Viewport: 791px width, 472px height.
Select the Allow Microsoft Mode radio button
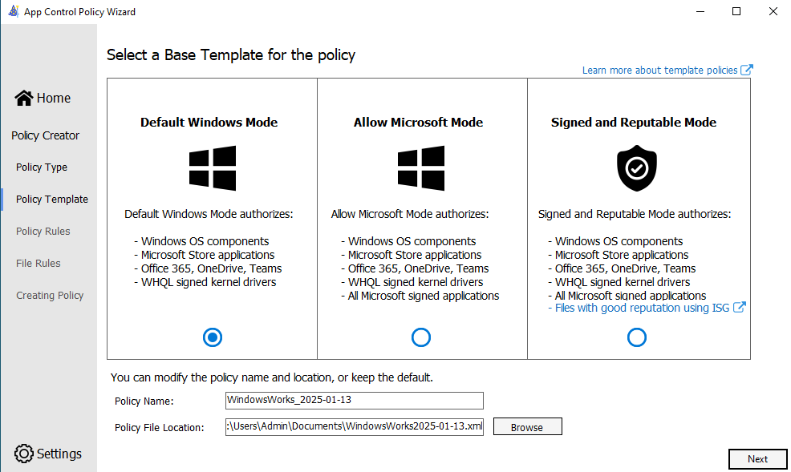click(421, 337)
